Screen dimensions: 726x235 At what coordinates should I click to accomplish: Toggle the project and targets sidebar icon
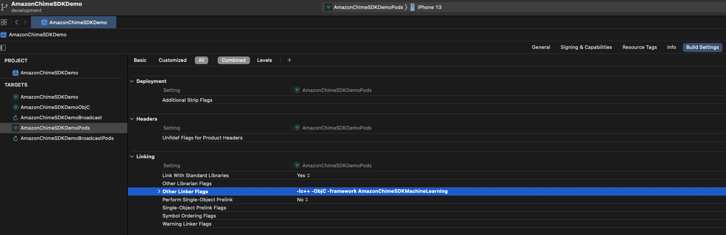pos(3,48)
